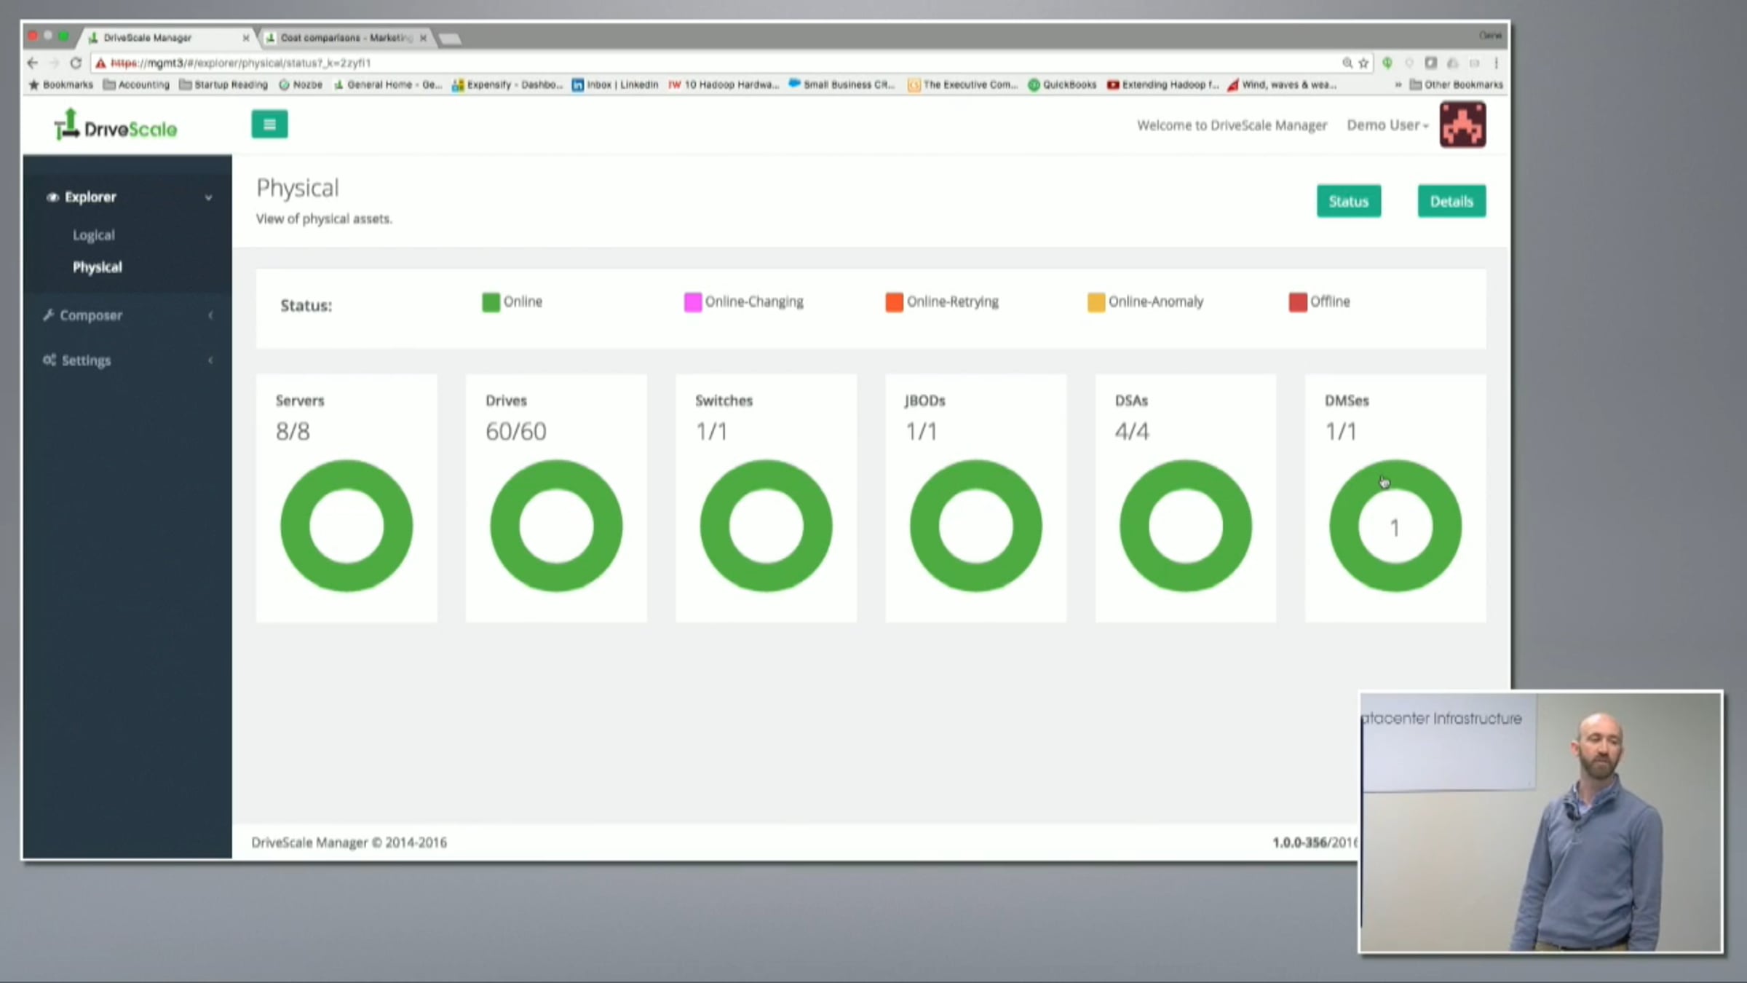Open the Chrome three-dot menu
The image size is (1747, 983).
(x=1497, y=63)
